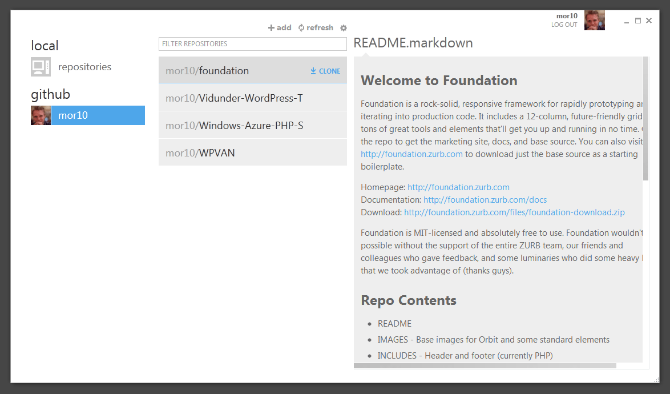
Task: Open the Documentation foundation.zurb.com/docs link
Action: pos(485,199)
